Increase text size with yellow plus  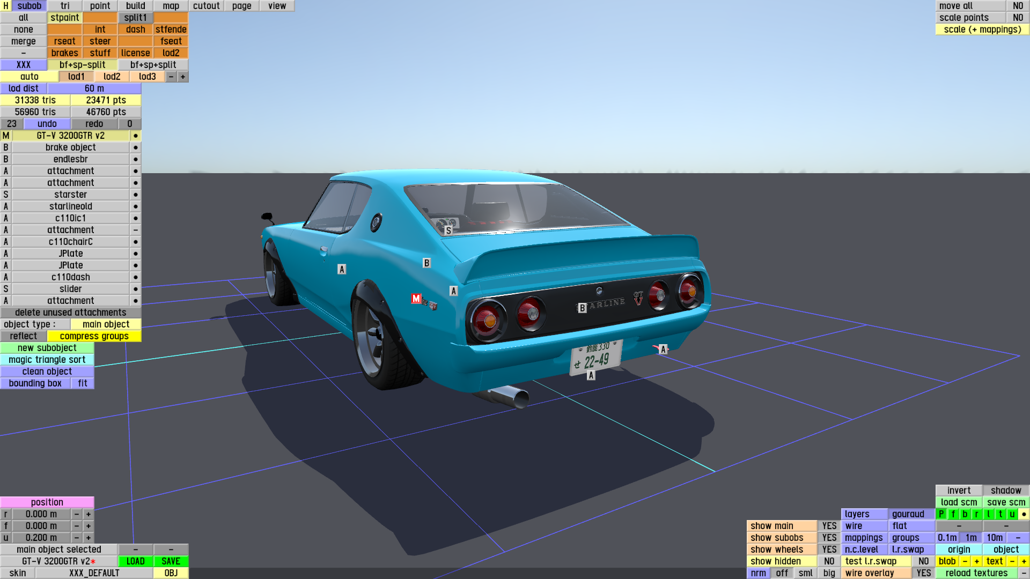click(x=1024, y=561)
